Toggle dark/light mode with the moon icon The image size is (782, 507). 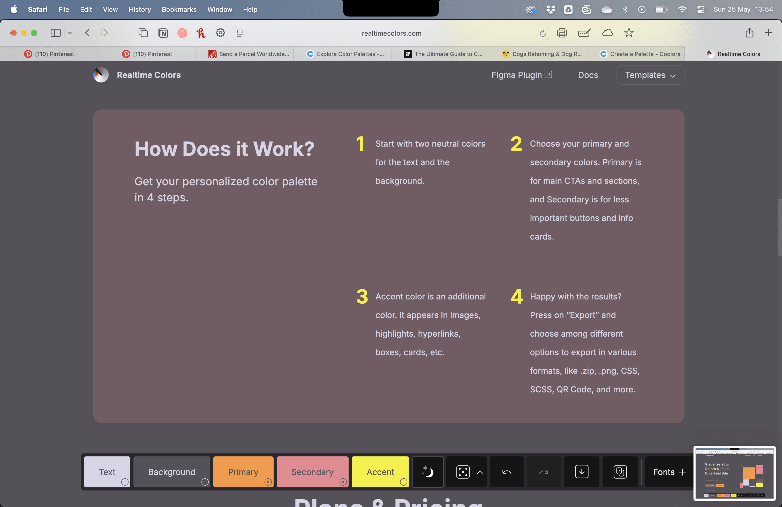(427, 472)
